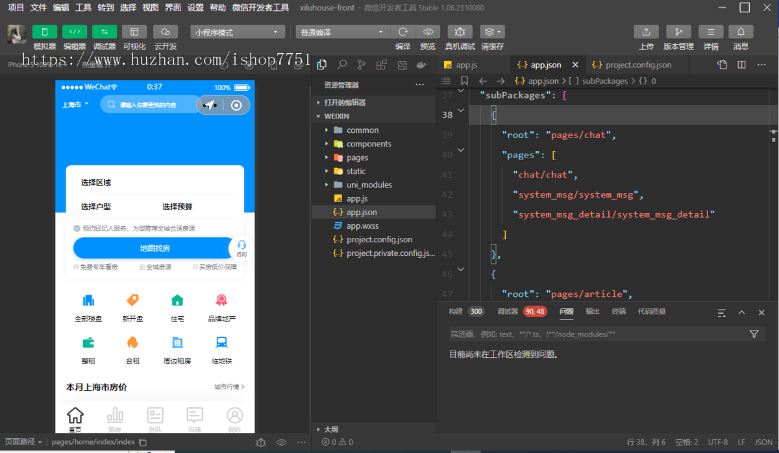Click the 页面路径 dropdown in status bar
Viewport: 779px width, 453px height.
23,442
